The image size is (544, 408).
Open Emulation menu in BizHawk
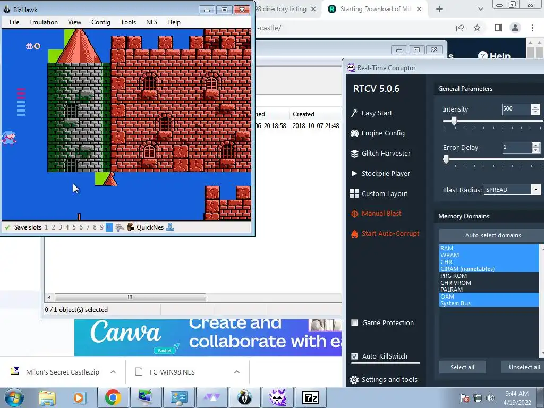[44, 22]
